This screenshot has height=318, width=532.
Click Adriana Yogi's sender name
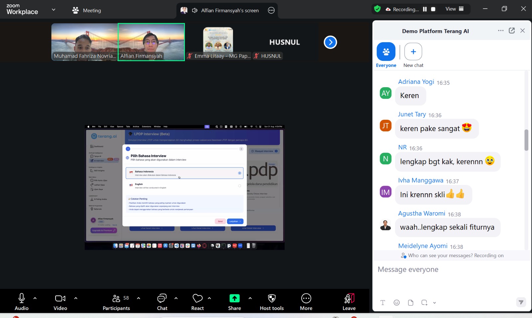pyautogui.click(x=416, y=82)
